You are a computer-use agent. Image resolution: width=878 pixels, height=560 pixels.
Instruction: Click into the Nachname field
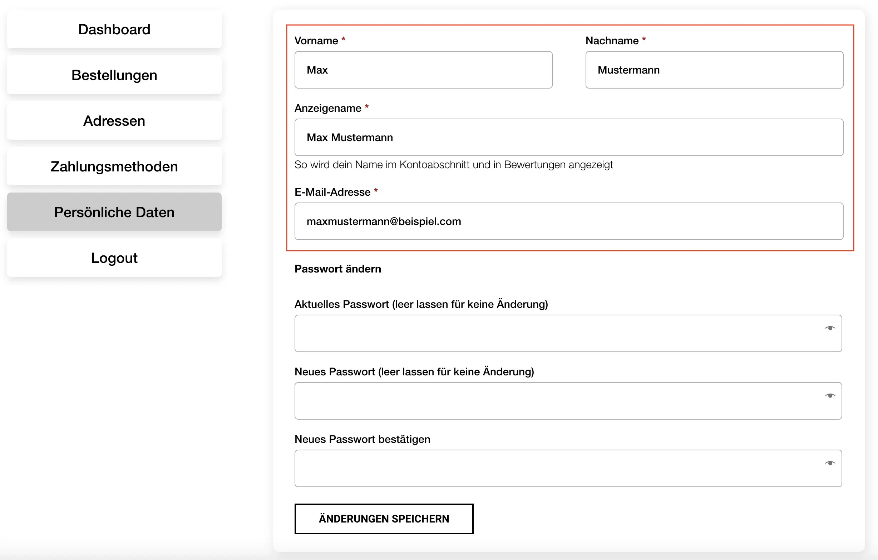click(714, 70)
